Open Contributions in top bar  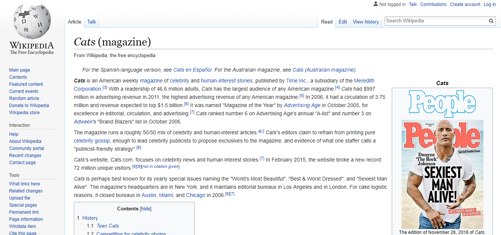433,4
